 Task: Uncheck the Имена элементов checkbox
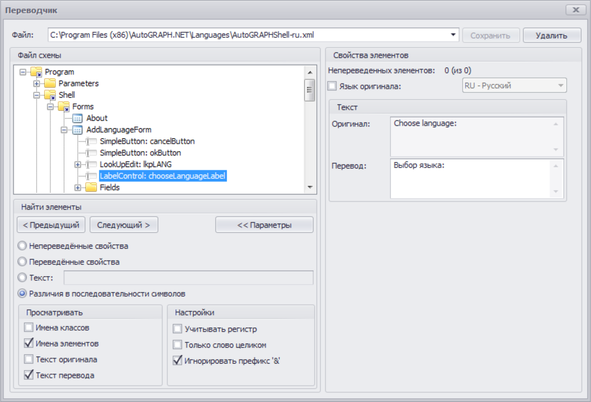coord(29,343)
